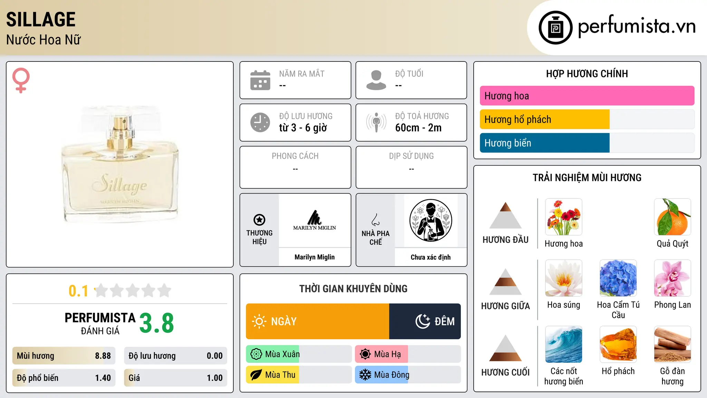The width and height of the screenshot is (707, 398).
Task: Click the Trải nghiệm mùi hương heading
Action: coord(587,178)
